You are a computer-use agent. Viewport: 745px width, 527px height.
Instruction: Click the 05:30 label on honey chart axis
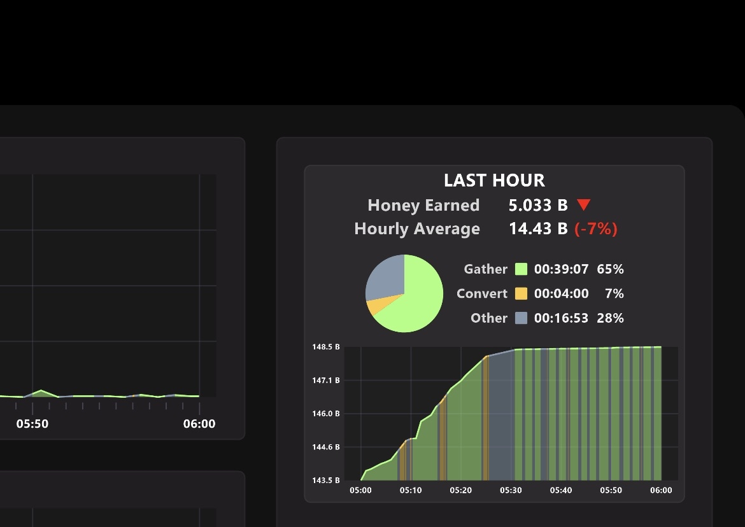[511, 491]
